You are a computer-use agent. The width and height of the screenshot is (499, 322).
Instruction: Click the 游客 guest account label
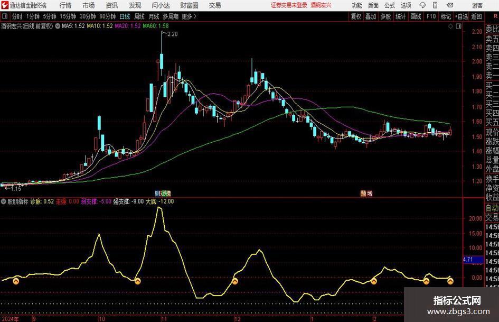pyautogui.click(x=477, y=5)
